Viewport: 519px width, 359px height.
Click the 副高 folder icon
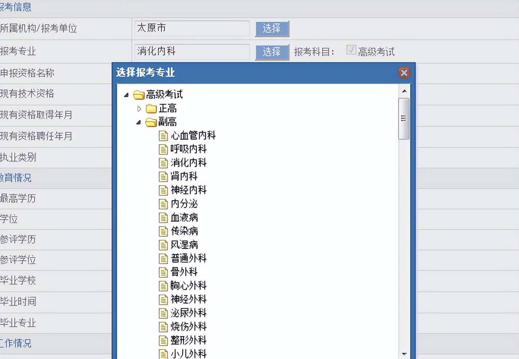point(151,122)
